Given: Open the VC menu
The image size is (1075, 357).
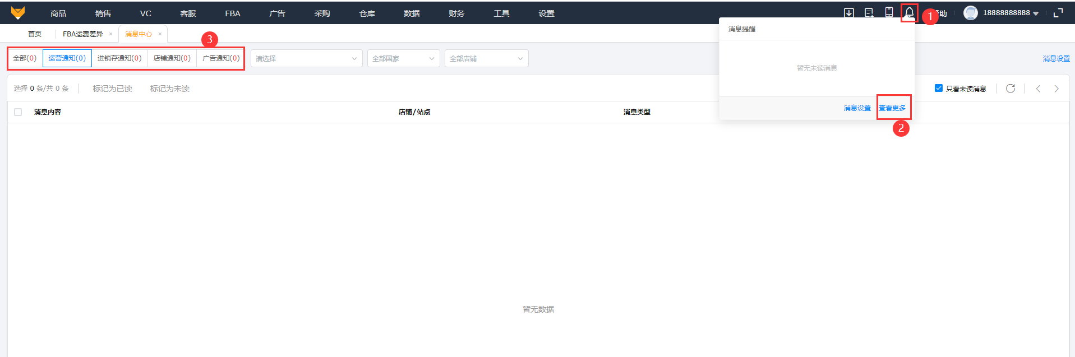Looking at the screenshot, I should click(x=146, y=13).
